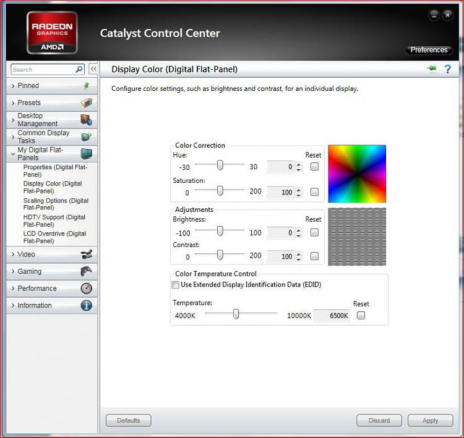Image resolution: width=464 pixels, height=438 pixels.
Task: Open LCD Overdrive (Digital Flat-Panel)
Action: click(x=54, y=237)
